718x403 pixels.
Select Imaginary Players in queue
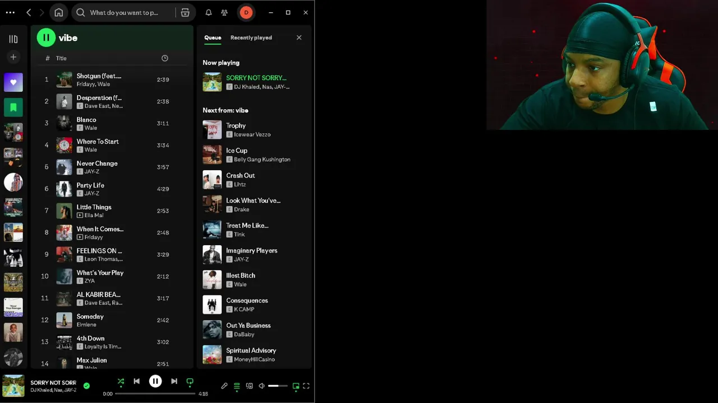254,255
